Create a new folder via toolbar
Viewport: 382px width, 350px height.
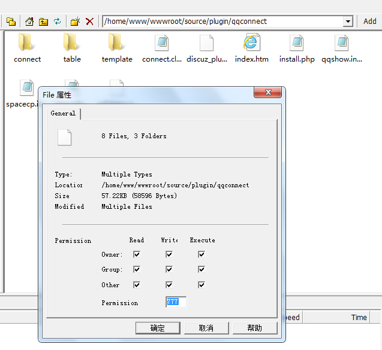pos(75,22)
